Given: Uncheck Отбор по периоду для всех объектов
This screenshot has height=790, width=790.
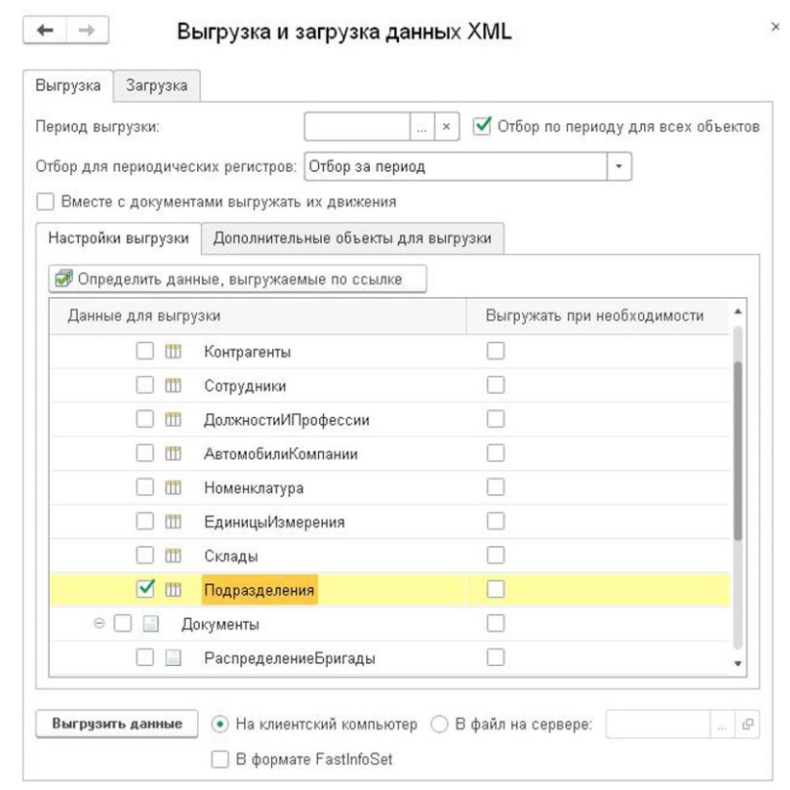Looking at the screenshot, I should [483, 127].
